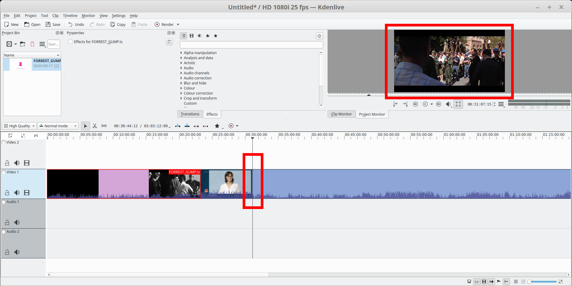Set zone out point in monitor
Viewport: 572px width, 286px height.
(405, 104)
